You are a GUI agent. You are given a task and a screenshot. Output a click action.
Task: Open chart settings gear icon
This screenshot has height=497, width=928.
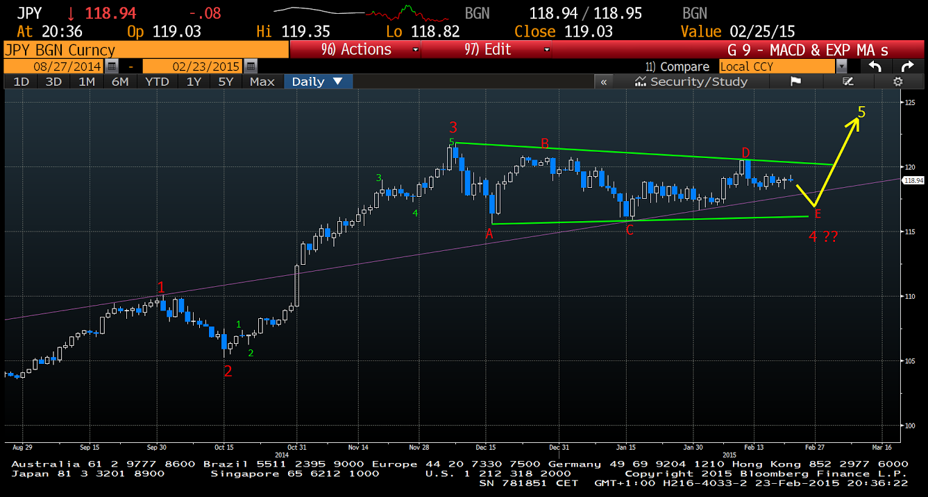coord(897,82)
